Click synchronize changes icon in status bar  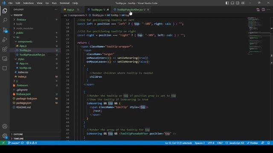click(22, 143)
